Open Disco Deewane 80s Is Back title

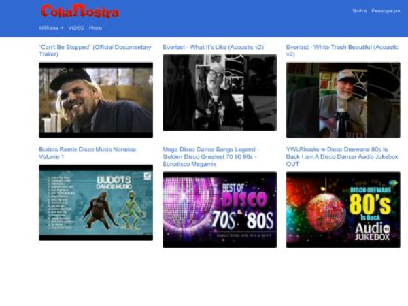(342, 156)
